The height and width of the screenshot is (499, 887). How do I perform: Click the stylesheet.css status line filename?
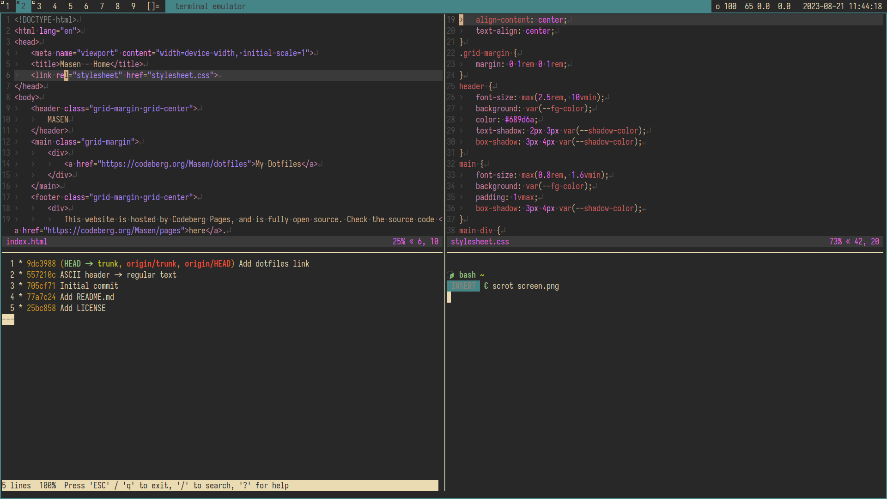pyautogui.click(x=480, y=242)
